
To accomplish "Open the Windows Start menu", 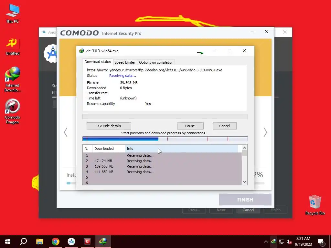I will [8, 242].
